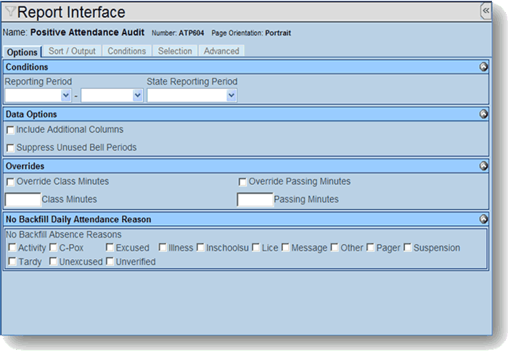Check the Other absence reason

point(335,248)
